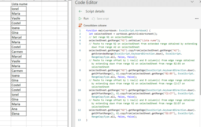Select the Ionel cell directly below Lista nume
Viewport: 201px width, 127px height.
pos(19,9)
